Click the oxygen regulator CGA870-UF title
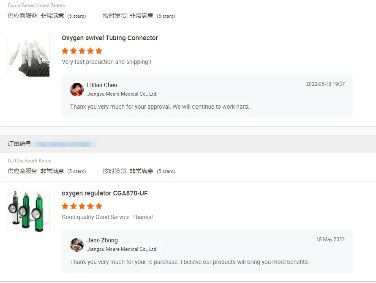The image size is (376, 283). click(x=104, y=193)
